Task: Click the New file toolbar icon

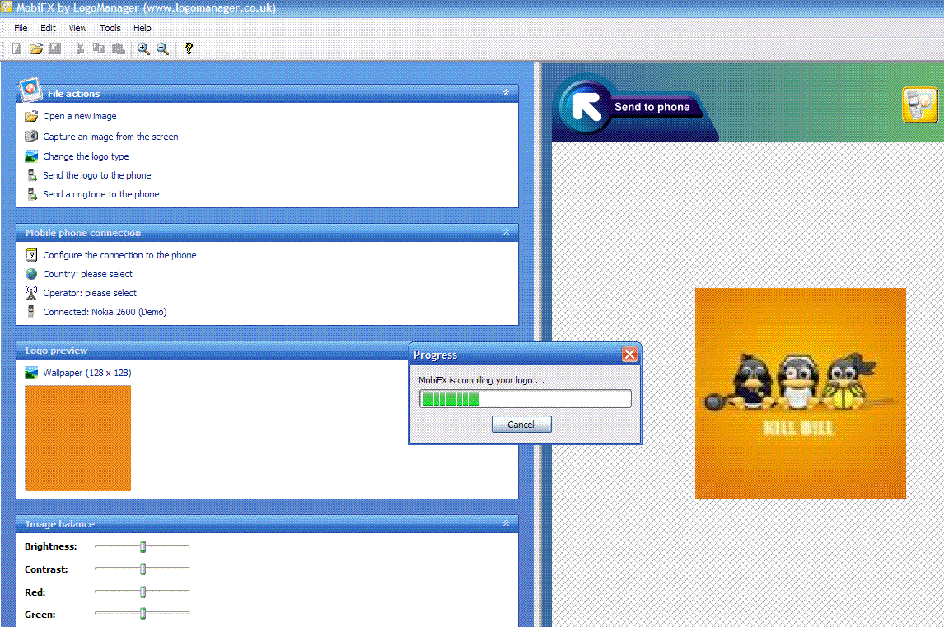Action: 16,49
